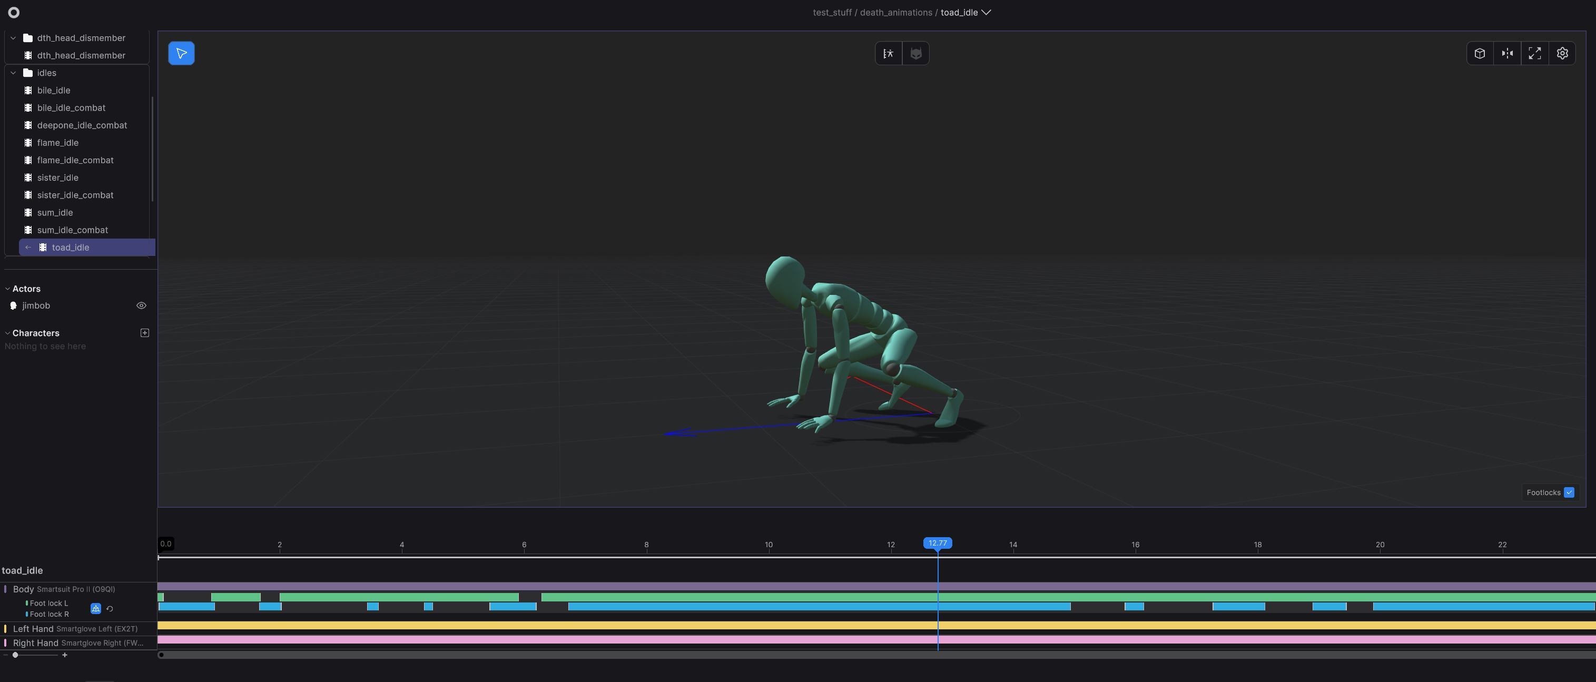Click the 3D cube view icon
The image size is (1596, 682).
pos(1480,53)
